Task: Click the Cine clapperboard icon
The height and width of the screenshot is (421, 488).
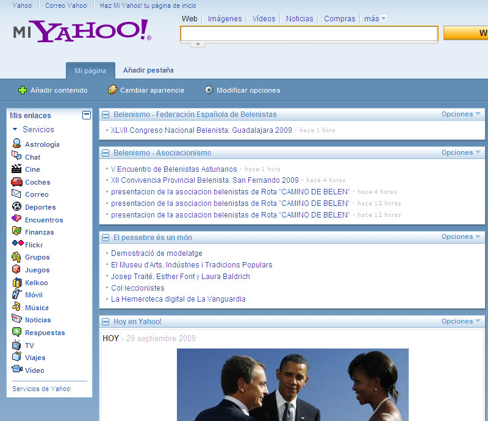Action: (x=16, y=169)
